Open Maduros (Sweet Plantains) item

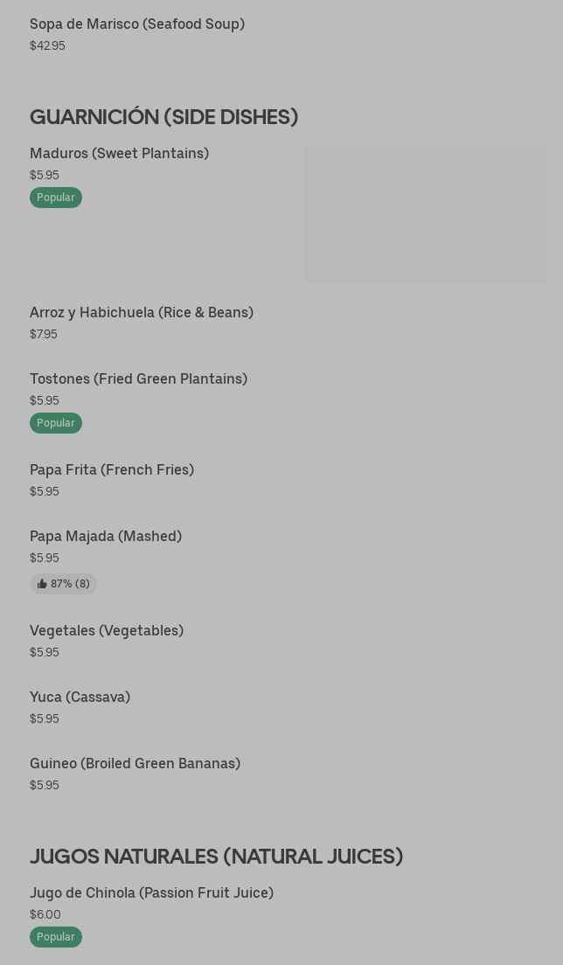click(119, 153)
